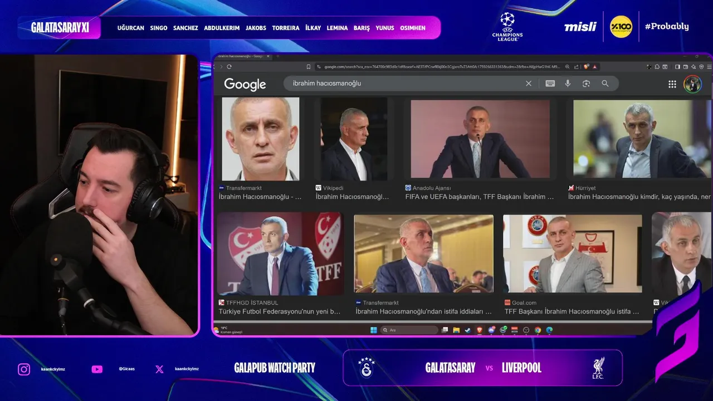The height and width of the screenshot is (401, 713).
Task: Open Brave Shields lion icon
Action: [x=586, y=67]
